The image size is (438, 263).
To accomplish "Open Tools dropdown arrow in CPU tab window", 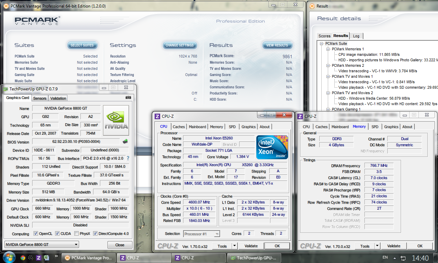I will click(234, 246).
